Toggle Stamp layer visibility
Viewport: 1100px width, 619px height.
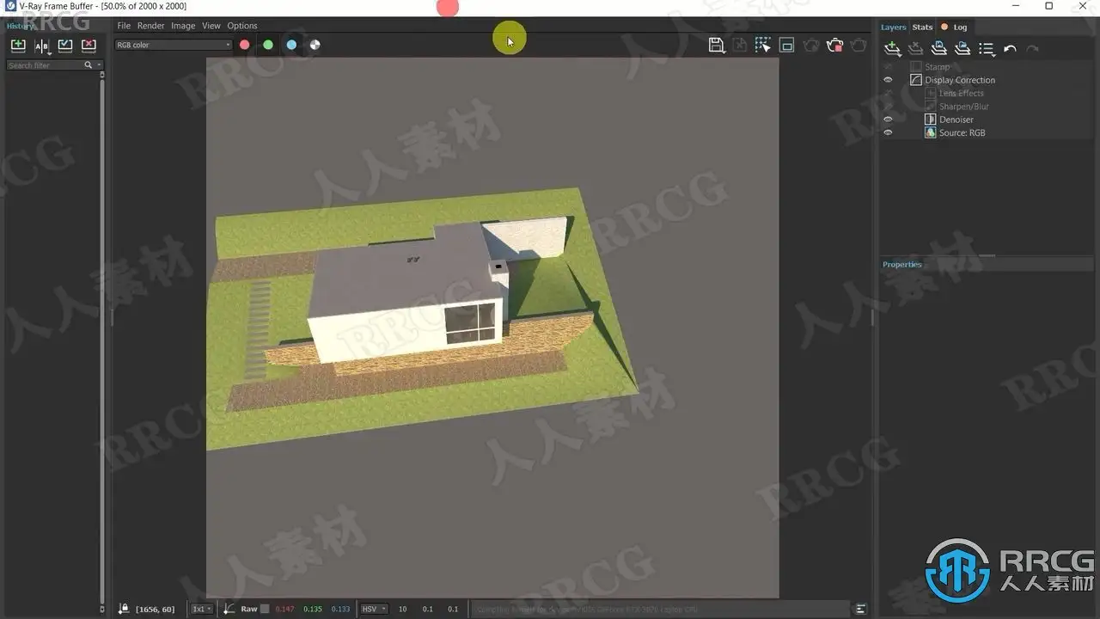point(889,67)
